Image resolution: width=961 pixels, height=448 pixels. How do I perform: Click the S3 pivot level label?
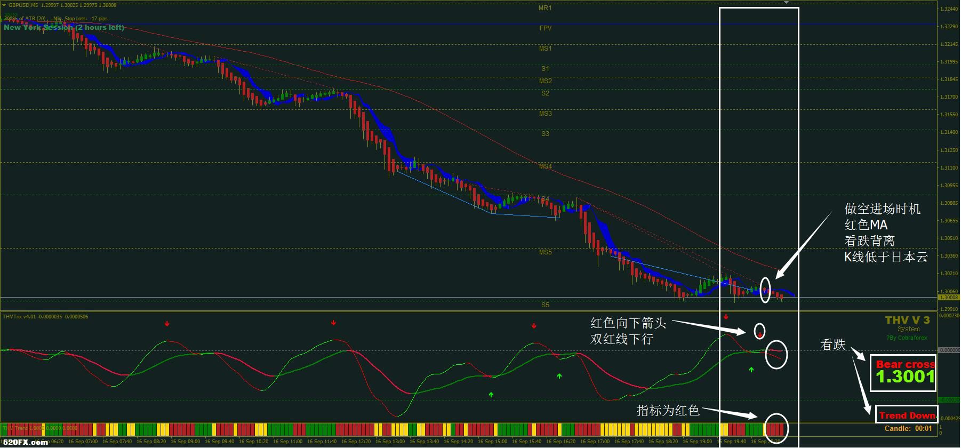point(545,134)
